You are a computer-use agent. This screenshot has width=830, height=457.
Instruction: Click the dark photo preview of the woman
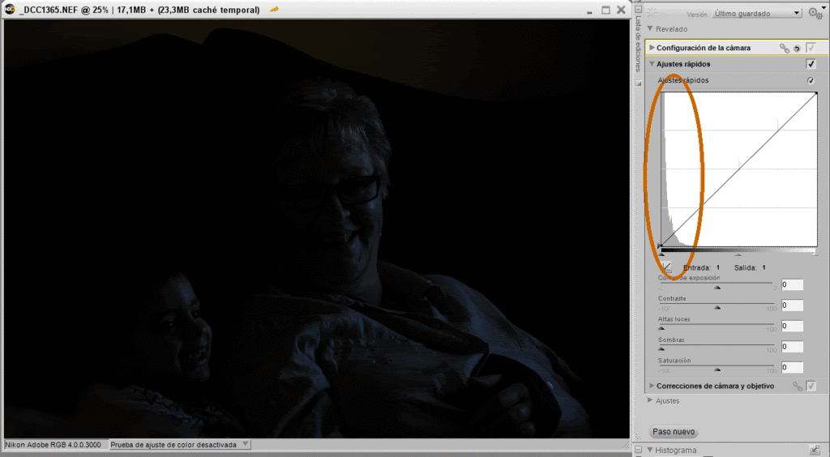tap(317, 228)
